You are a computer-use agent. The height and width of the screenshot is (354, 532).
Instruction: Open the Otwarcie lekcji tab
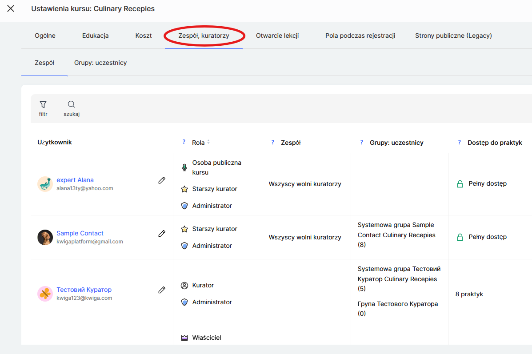click(x=277, y=36)
